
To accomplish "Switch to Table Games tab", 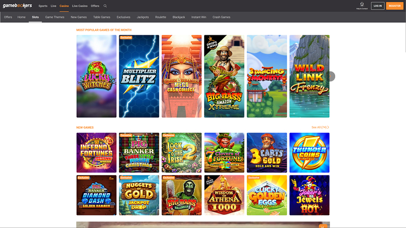I will (102, 17).
